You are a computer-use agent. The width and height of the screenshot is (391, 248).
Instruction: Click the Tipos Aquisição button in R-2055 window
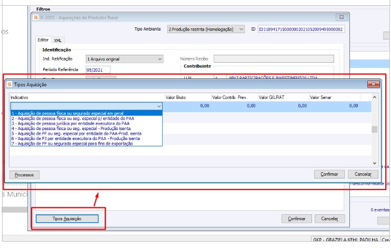[x=67, y=219]
